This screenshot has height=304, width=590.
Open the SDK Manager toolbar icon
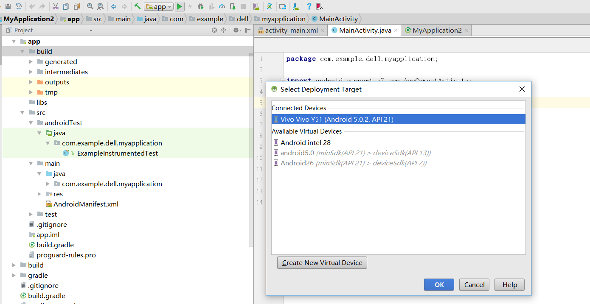[x=282, y=6]
